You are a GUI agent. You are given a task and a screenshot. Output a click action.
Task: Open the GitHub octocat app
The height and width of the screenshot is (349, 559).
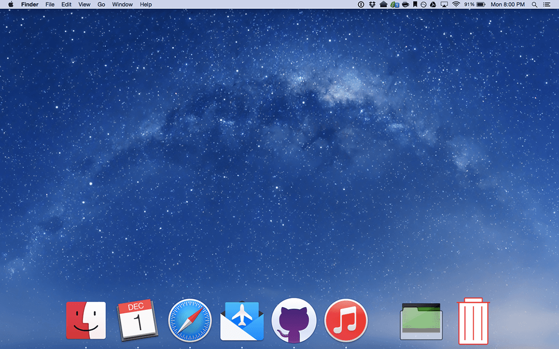294,321
